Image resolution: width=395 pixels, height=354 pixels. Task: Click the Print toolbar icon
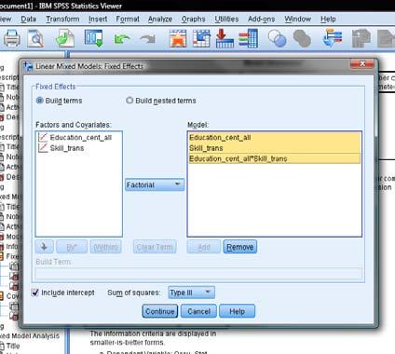coord(12,38)
